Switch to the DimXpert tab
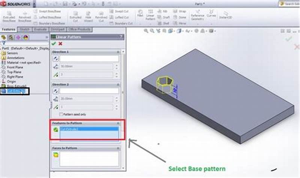300x178 pixels. (58, 30)
